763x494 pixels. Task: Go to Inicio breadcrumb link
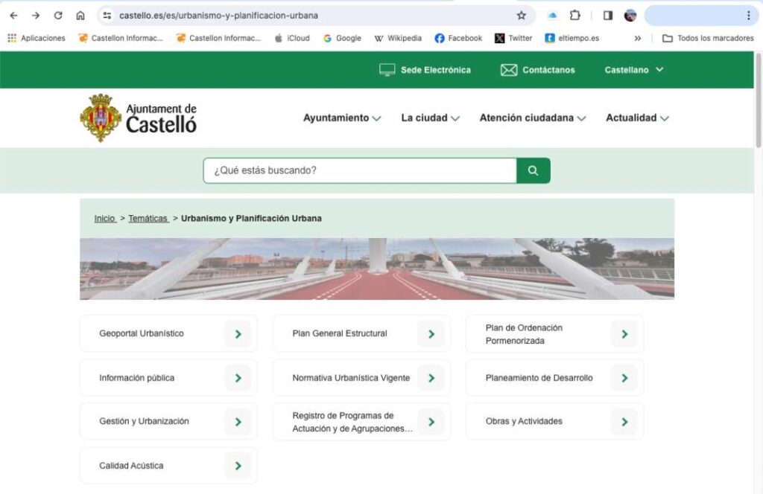point(104,219)
